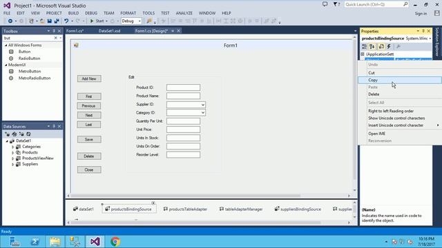
Task: Expand the Categories table node
Action: click(12, 147)
